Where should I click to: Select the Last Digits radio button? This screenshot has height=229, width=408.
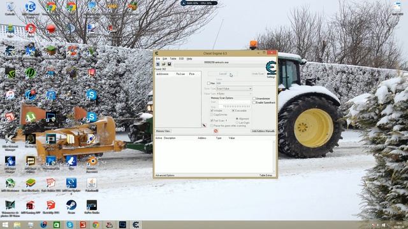coord(237,123)
